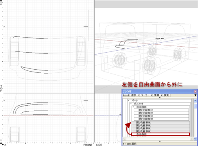Select the lower 自由曲面 row below the gray rows
The height and width of the screenshot is (146, 198).
(x=160, y=135)
